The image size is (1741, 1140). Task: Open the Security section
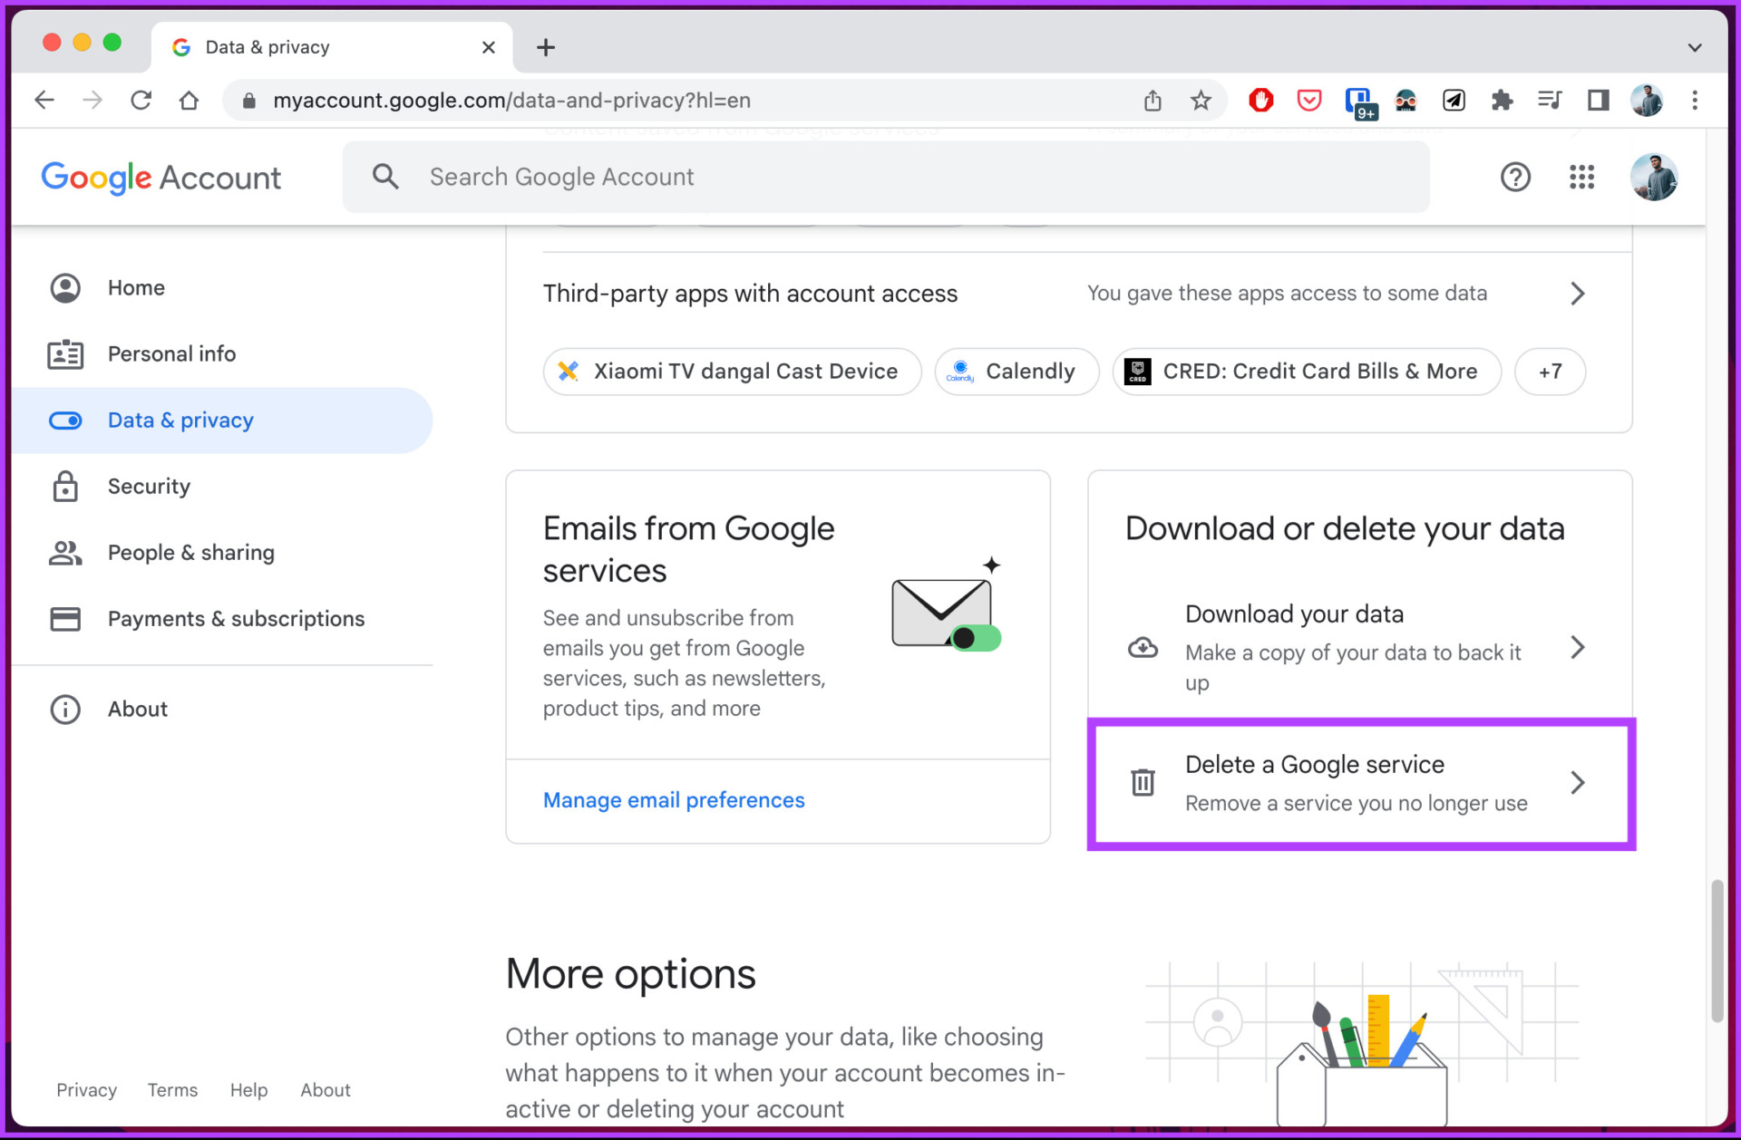[x=222, y=487]
